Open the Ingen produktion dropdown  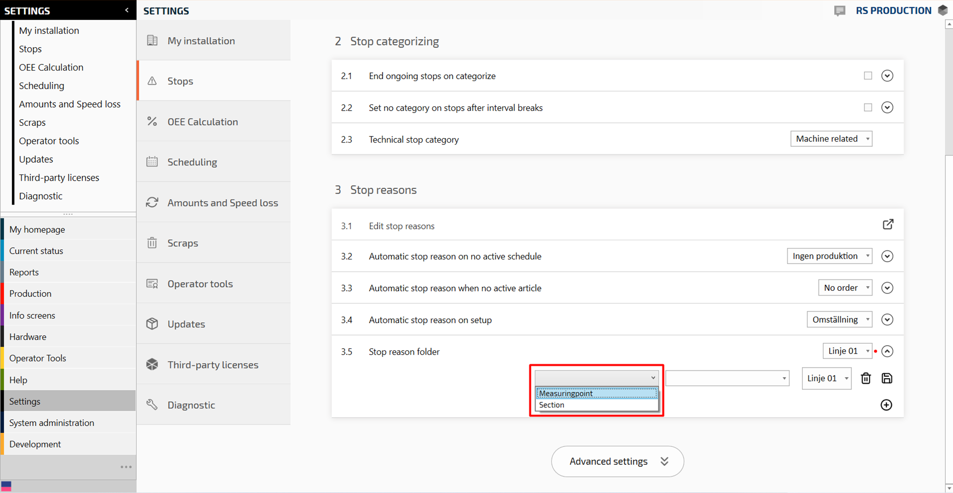tap(829, 256)
